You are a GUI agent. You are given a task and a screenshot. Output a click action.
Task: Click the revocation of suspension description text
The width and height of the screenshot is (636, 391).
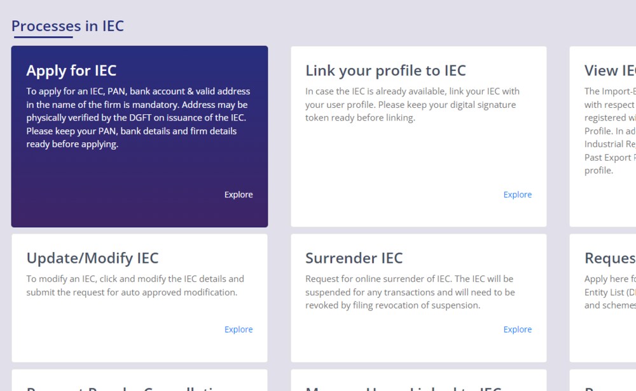point(410,292)
